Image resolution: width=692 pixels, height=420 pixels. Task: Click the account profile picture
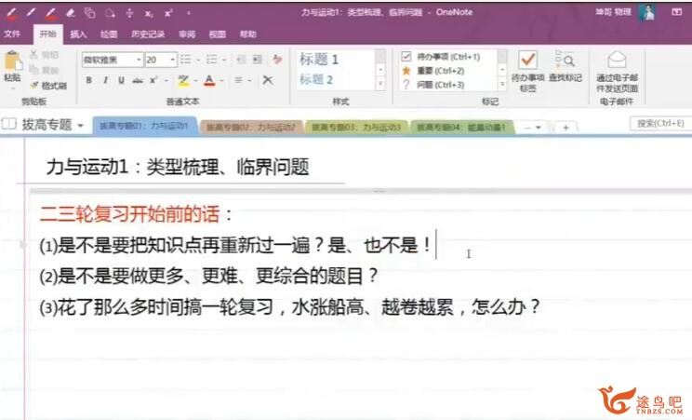647,13
